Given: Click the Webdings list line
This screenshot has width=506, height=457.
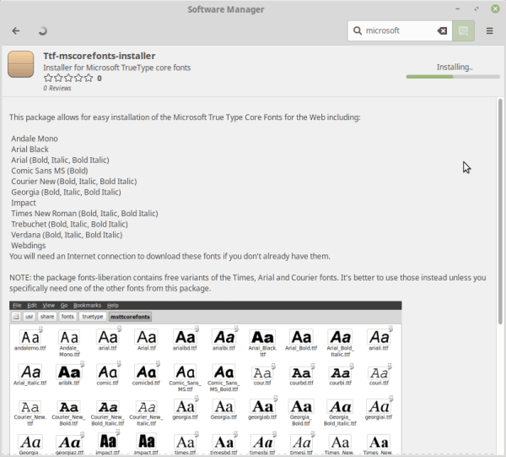Looking at the screenshot, I should coord(29,246).
